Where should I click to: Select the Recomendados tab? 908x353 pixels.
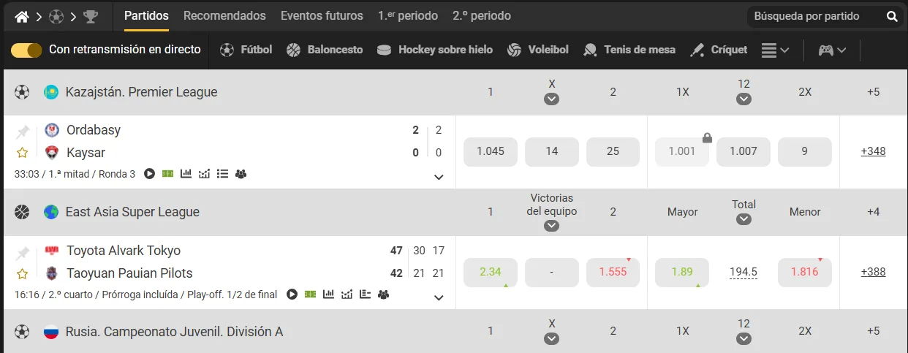click(224, 15)
